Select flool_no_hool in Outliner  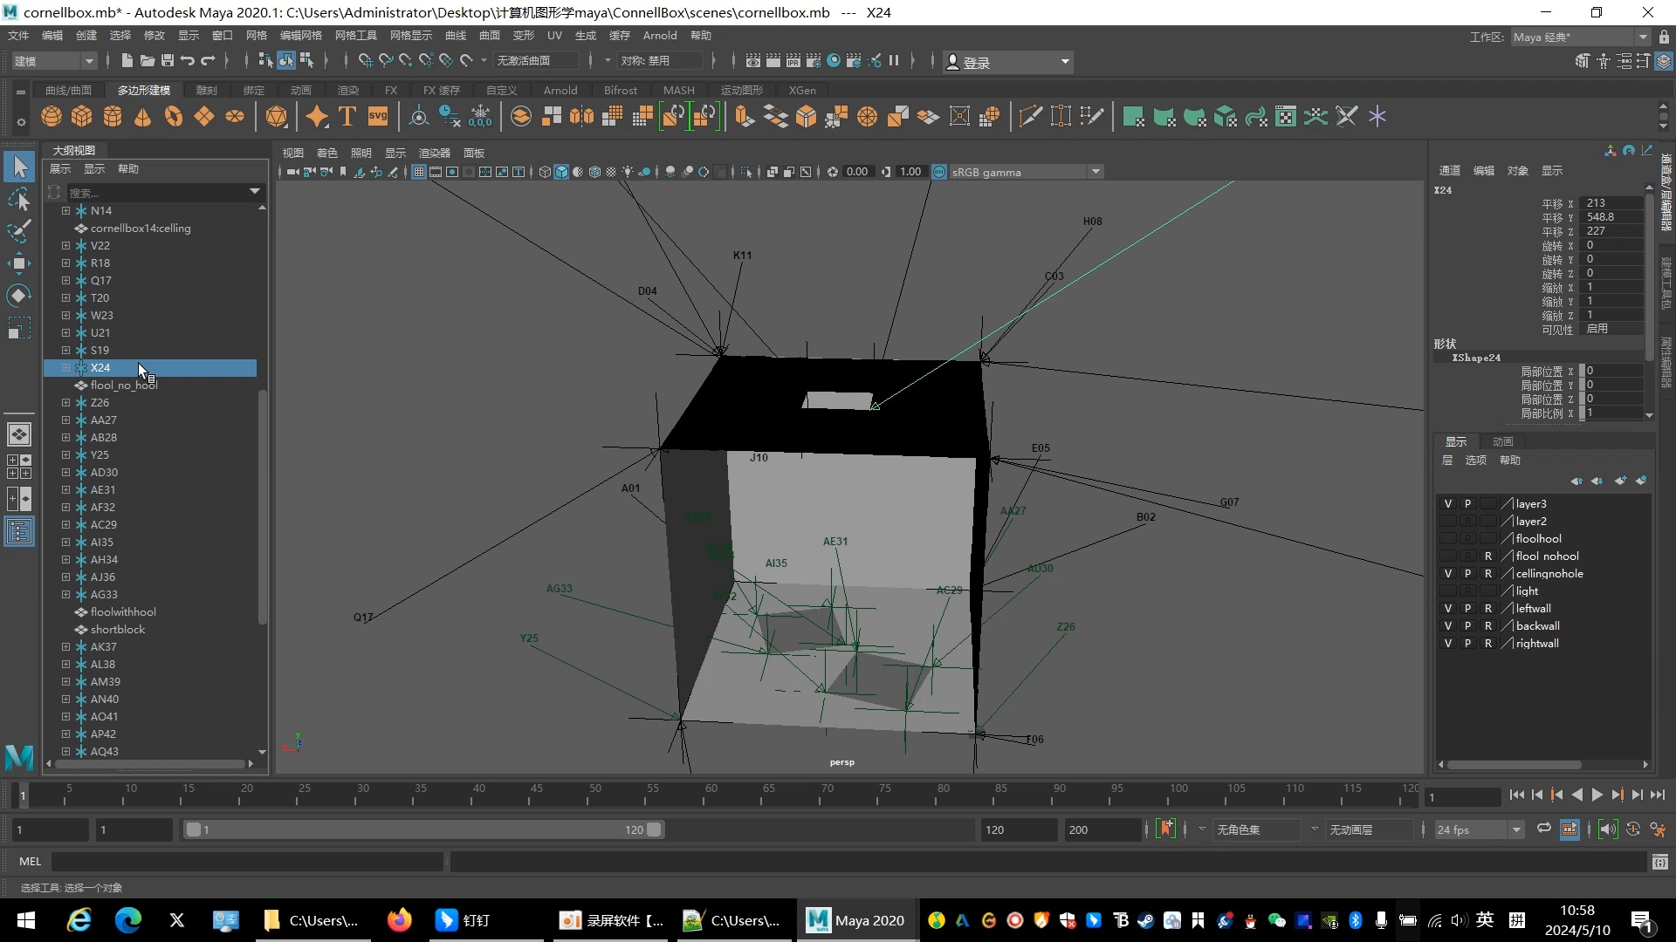[x=123, y=385]
